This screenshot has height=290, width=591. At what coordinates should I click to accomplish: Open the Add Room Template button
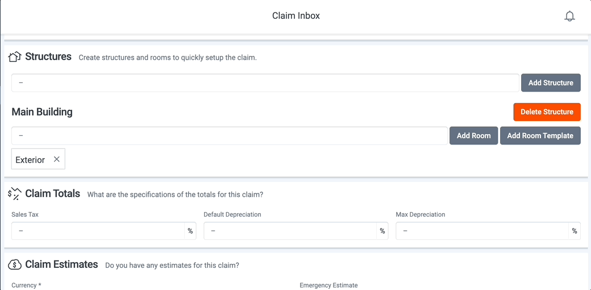540,136
